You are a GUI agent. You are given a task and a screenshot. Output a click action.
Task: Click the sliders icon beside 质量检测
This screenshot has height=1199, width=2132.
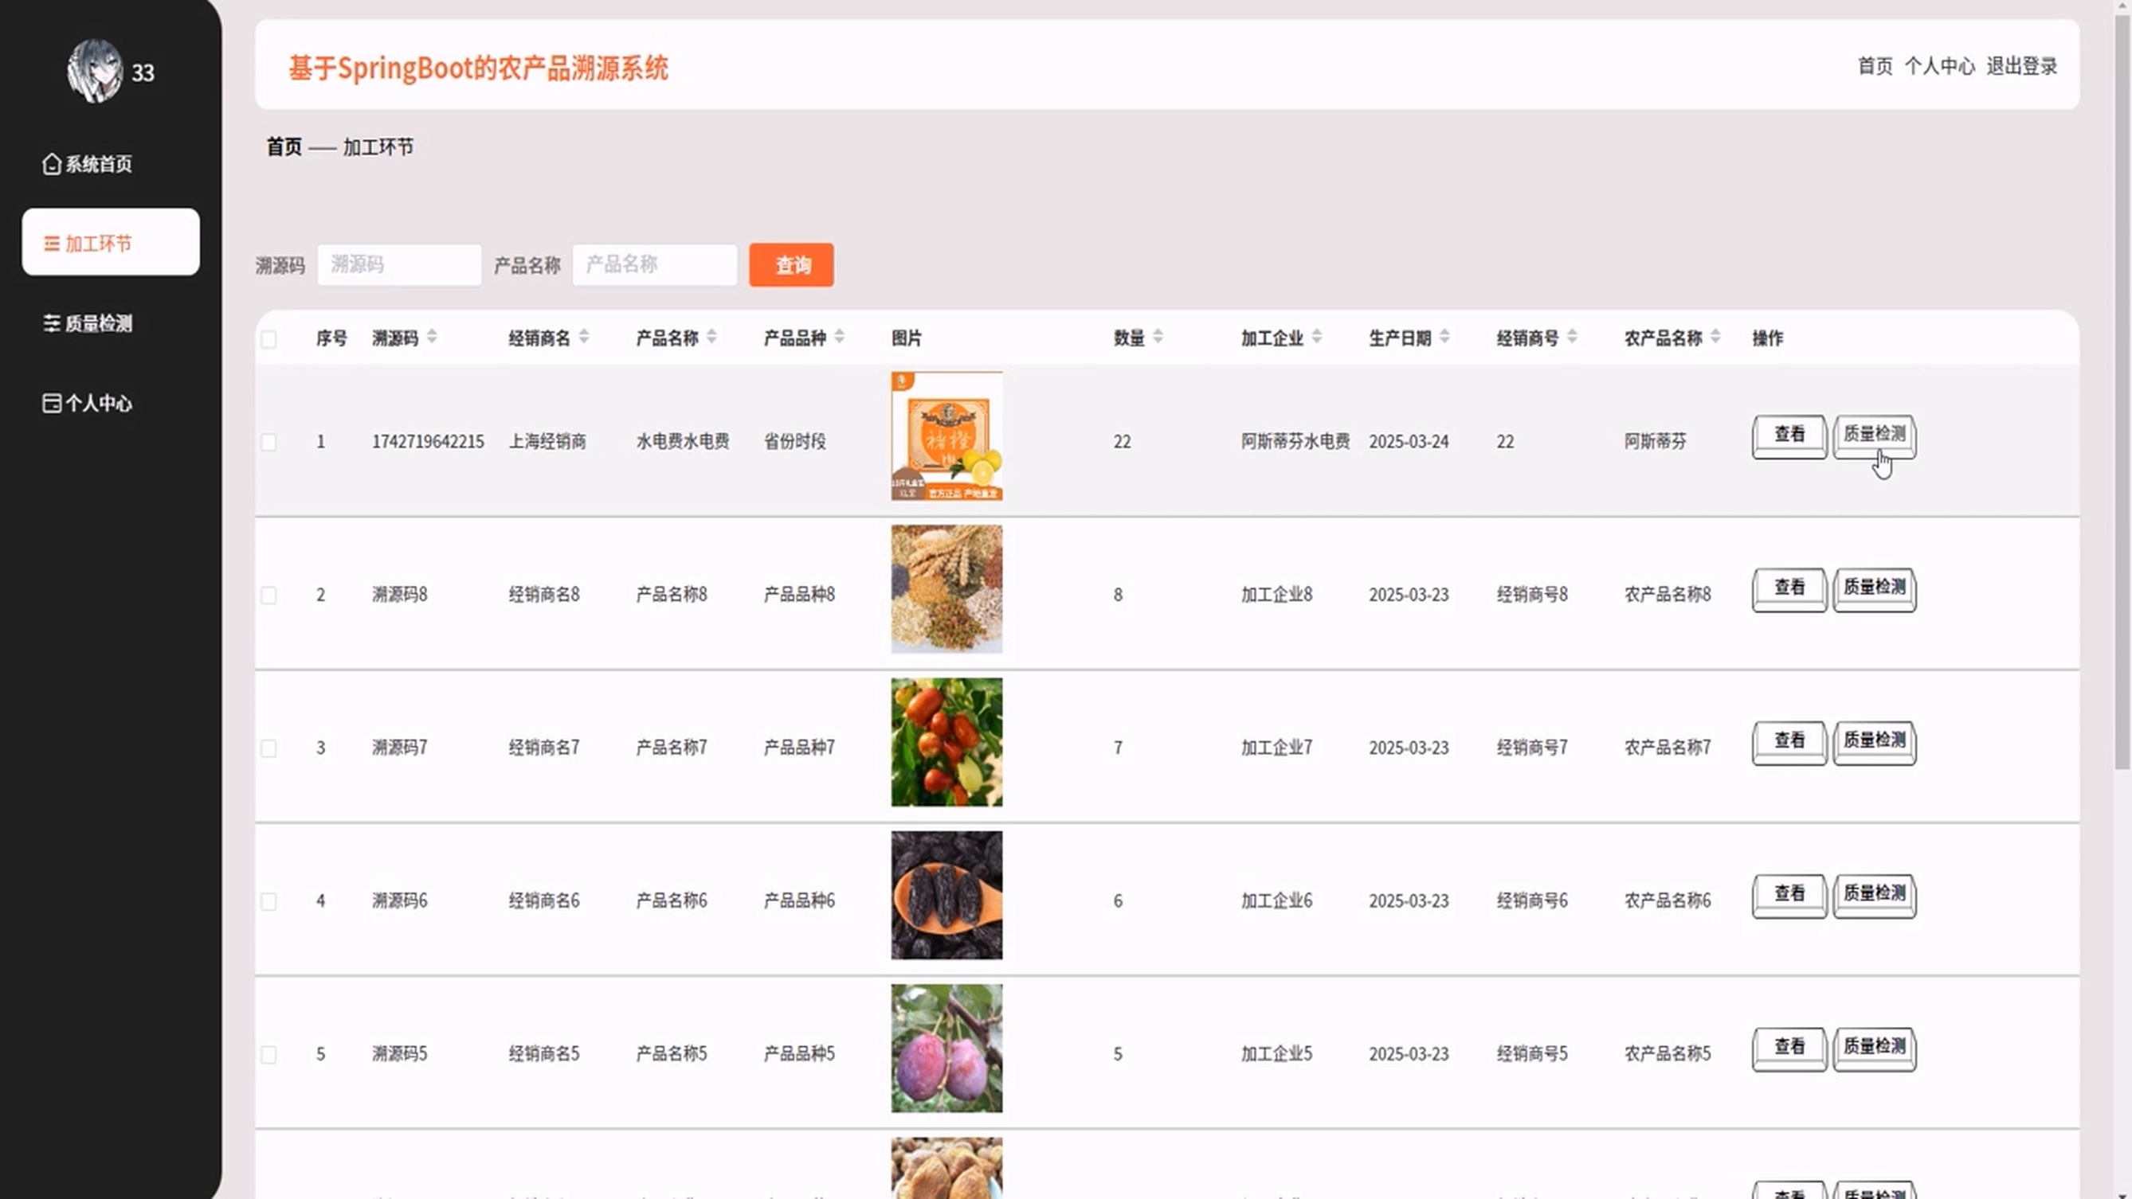(x=51, y=323)
